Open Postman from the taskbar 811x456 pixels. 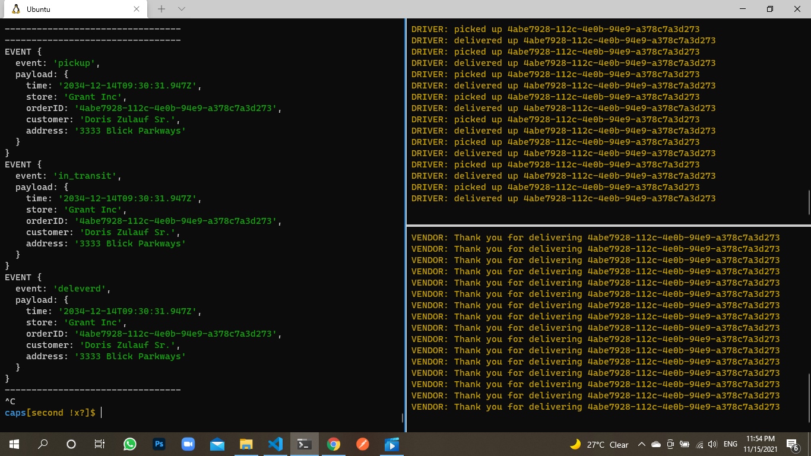(363, 444)
